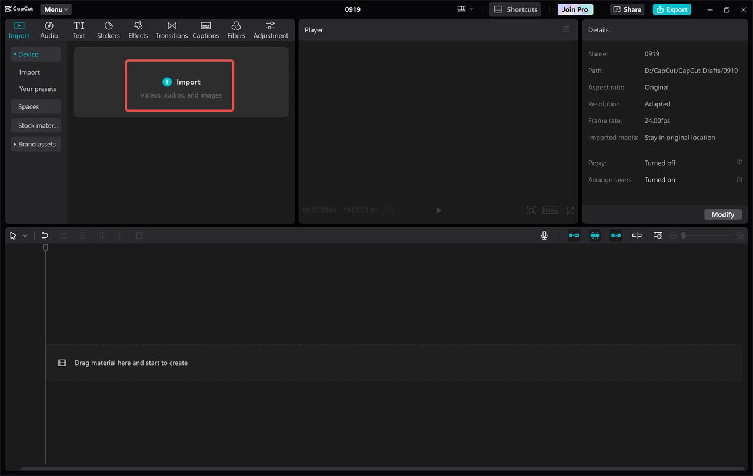Click the record voiceover microphone icon
Image resolution: width=753 pixels, height=476 pixels.
(x=544, y=235)
